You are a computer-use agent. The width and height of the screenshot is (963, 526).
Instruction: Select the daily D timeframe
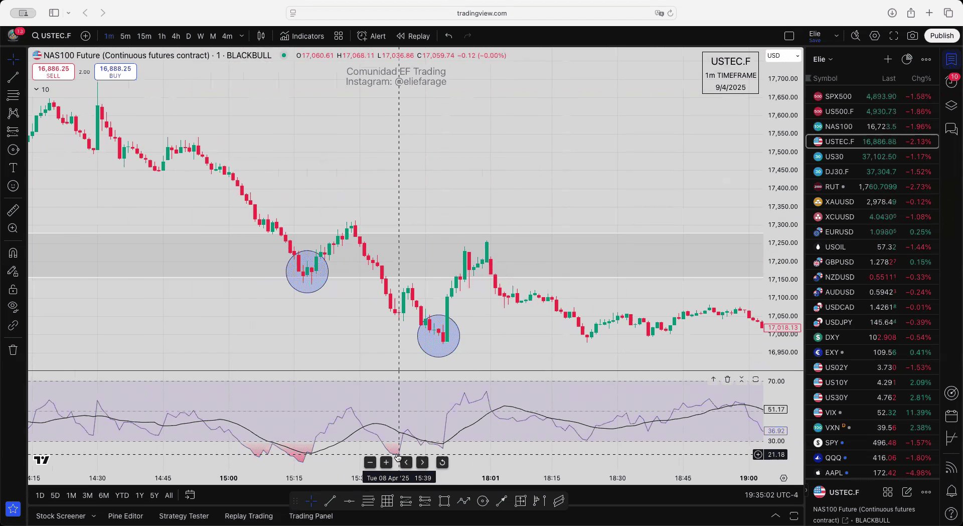[x=189, y=36]
